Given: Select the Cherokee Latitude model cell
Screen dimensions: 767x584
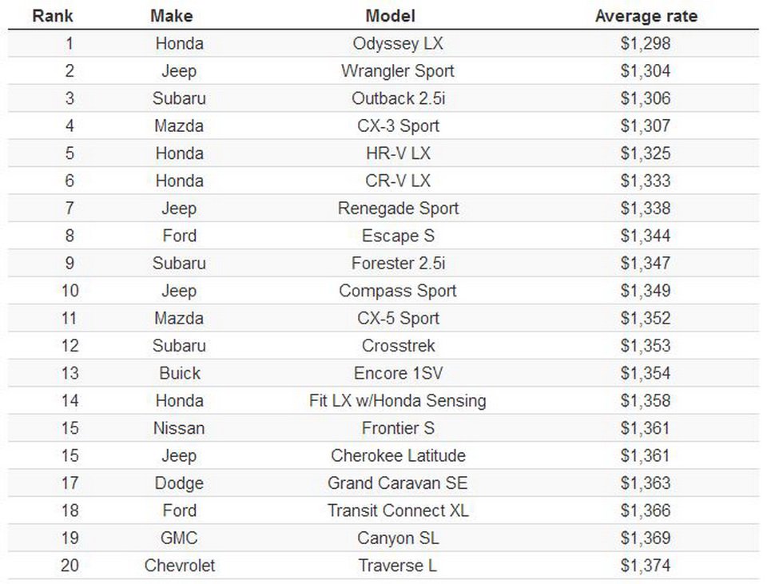Looking at the screenshot, I should click(x=397, y=455).
